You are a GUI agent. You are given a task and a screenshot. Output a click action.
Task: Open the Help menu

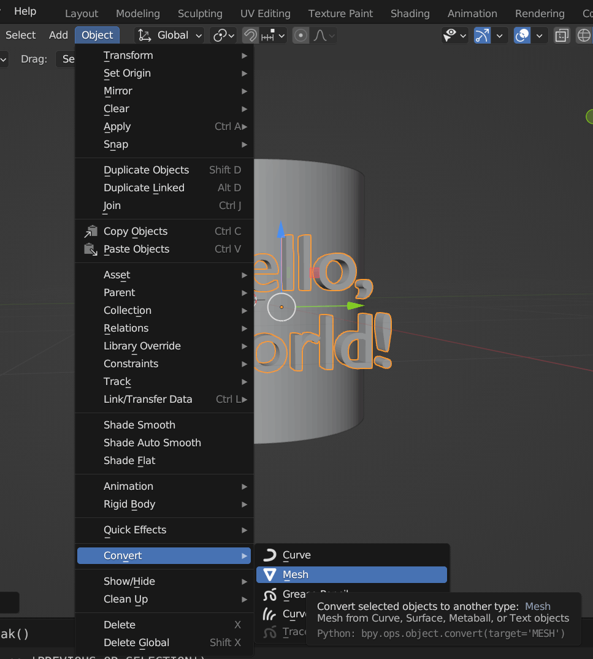click(x=25, y=12)
